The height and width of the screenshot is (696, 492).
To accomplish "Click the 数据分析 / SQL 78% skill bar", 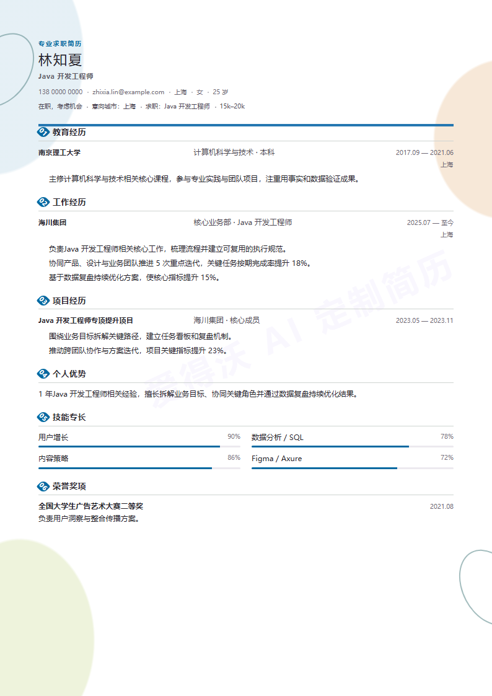I will pyautogui.click(x=352, y=446).
